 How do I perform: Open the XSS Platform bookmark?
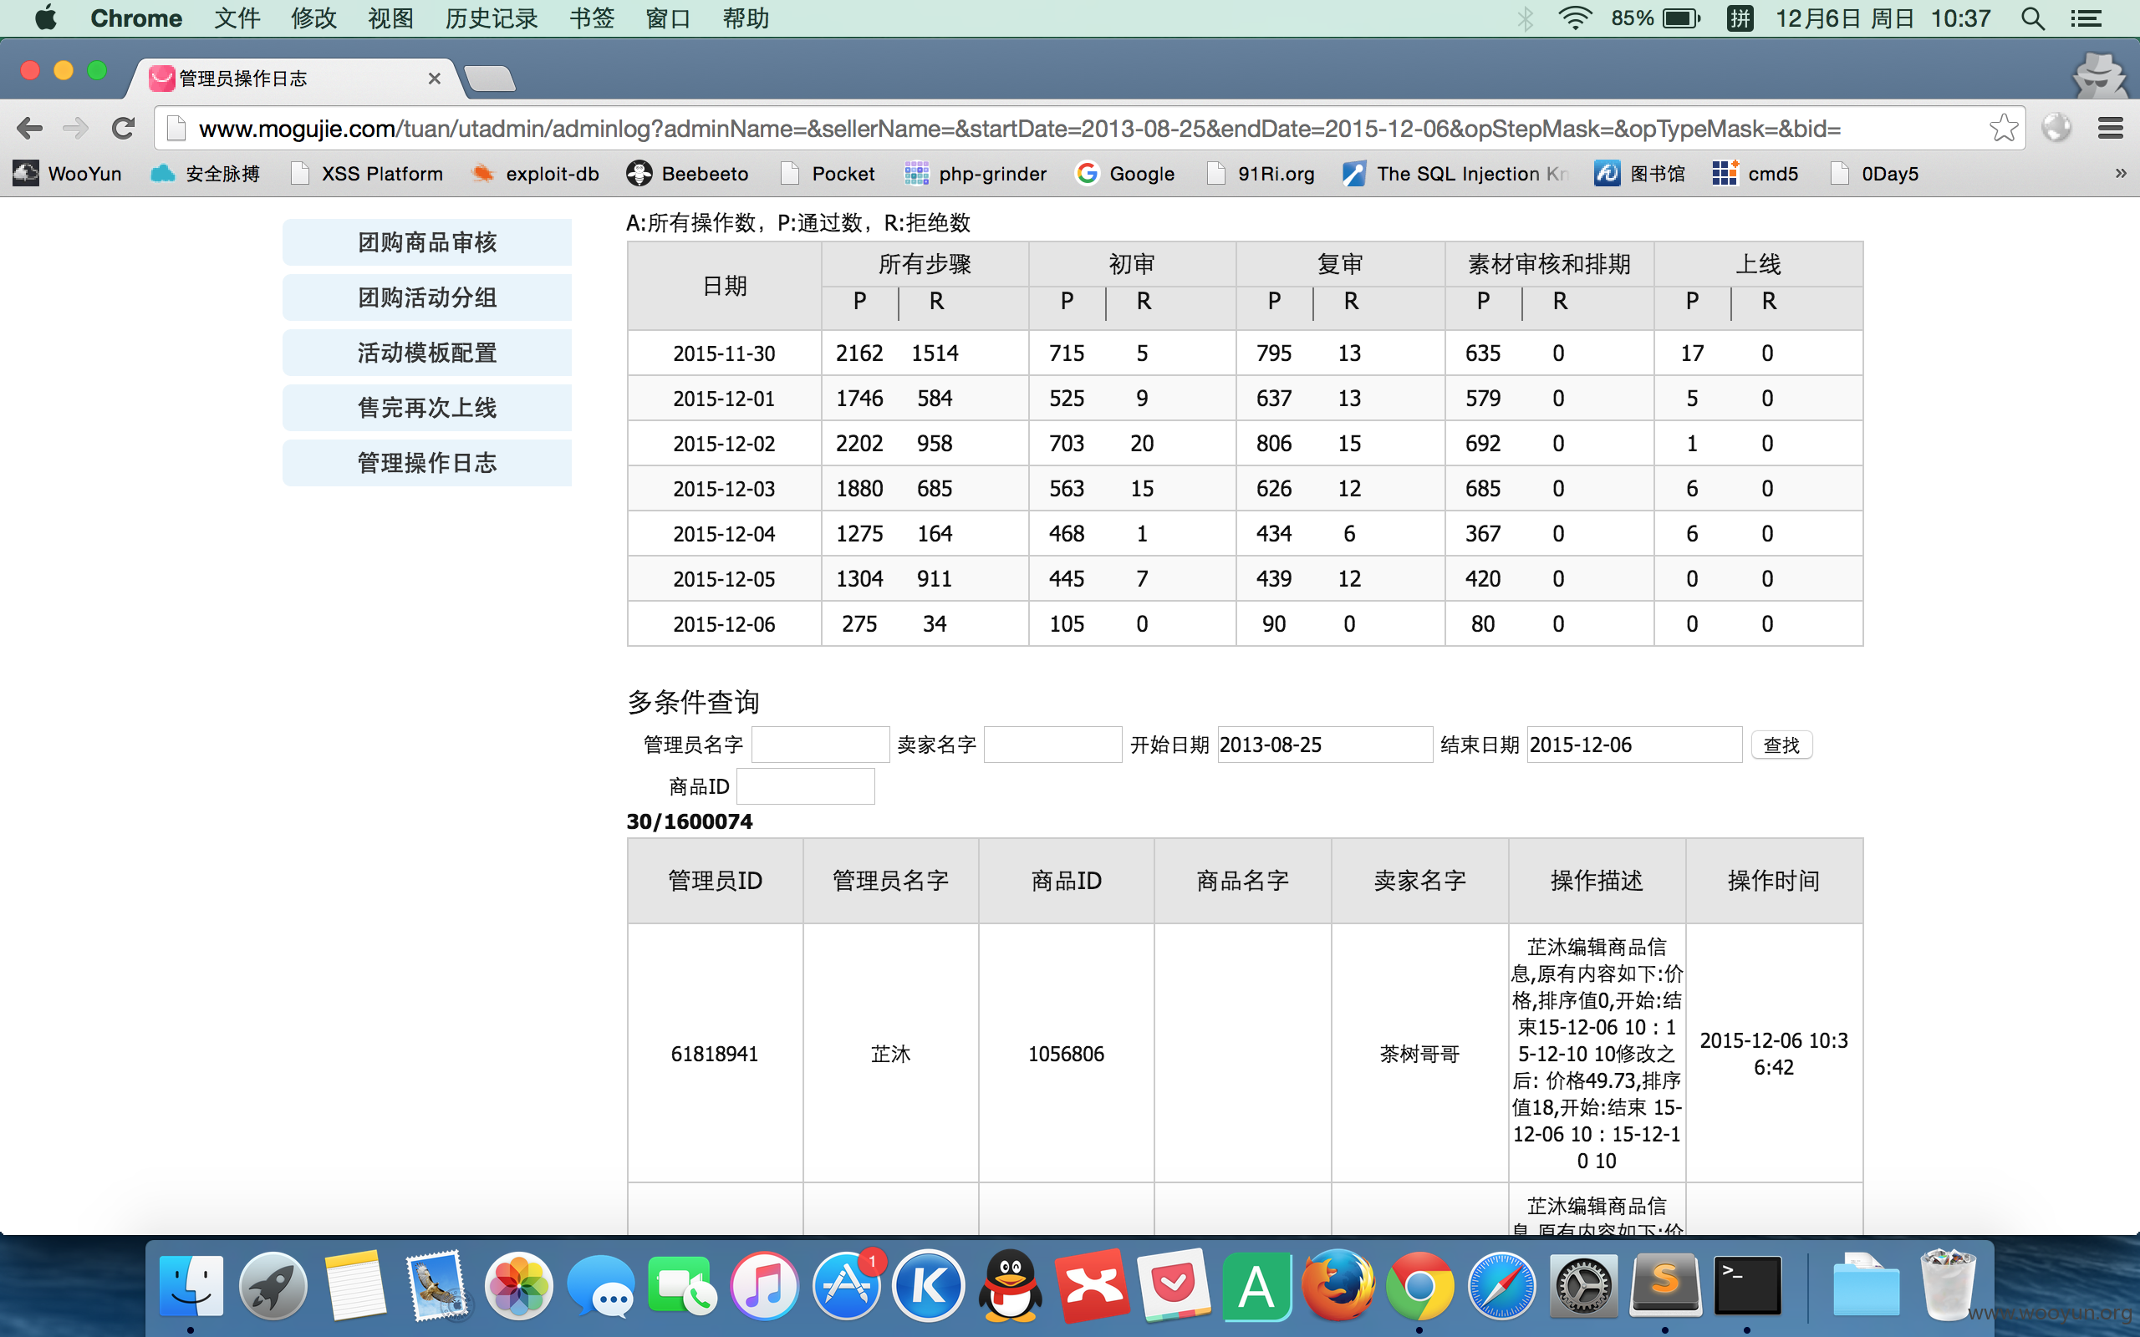(x=367, y=174)
